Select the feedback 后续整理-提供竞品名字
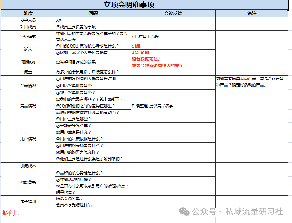 point(173,106)
